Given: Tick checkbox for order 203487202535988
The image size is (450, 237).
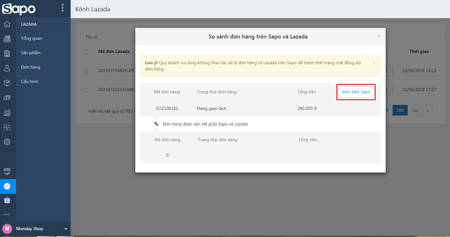Looking at the screenshot, I should point(86,90).
